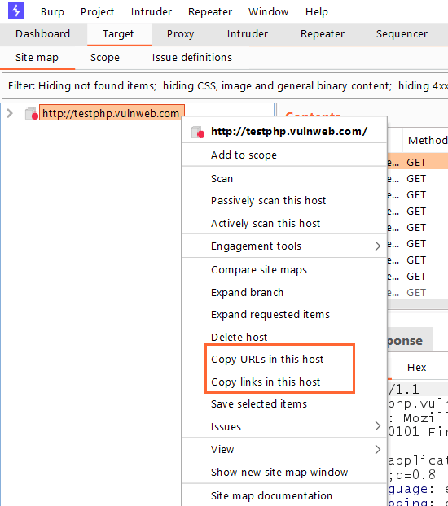Open the Window menu
The image size is (448, 506).
point(268,12)
